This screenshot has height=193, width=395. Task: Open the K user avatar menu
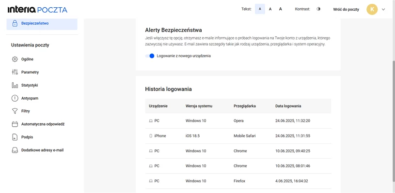372,9
